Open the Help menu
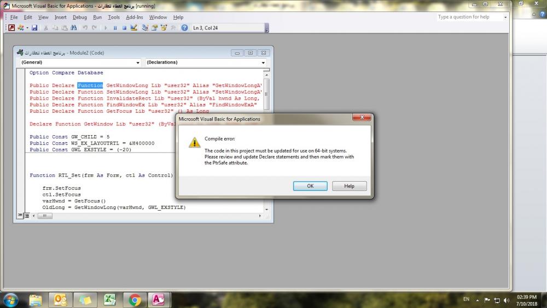The image size is (547, 308). pyautogui.click(x=178, y=17)
